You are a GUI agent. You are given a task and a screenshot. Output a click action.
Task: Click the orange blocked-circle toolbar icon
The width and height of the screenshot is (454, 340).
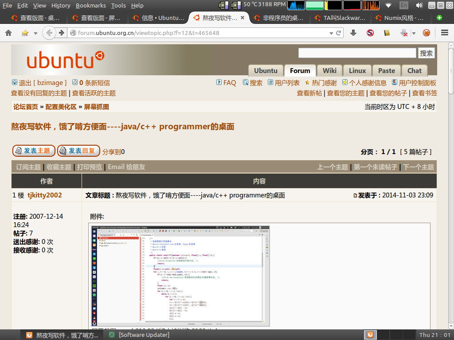426,33
